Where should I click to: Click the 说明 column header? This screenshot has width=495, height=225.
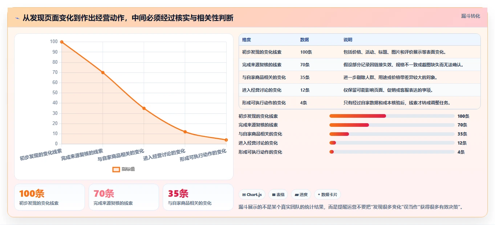click(x=348, y=40)
